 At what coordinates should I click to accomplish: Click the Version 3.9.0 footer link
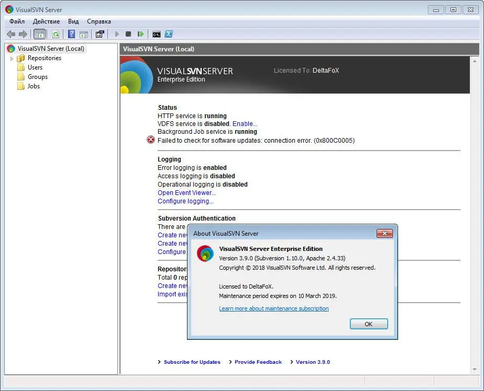313,362
